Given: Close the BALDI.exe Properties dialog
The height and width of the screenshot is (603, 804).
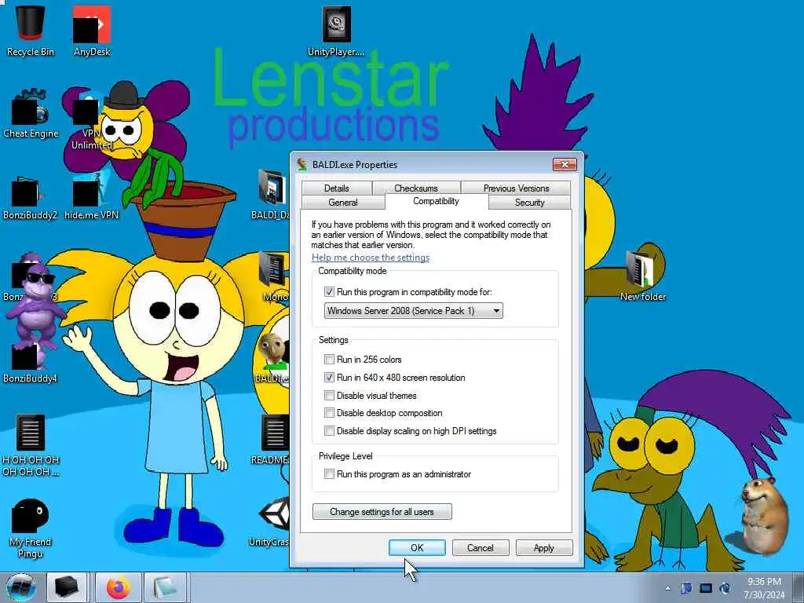Looking at the screenshot, I should (x=565, y=164).
